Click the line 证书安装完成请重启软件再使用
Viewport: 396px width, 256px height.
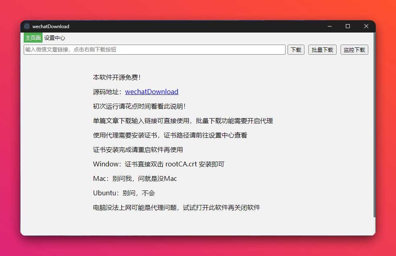138,150
